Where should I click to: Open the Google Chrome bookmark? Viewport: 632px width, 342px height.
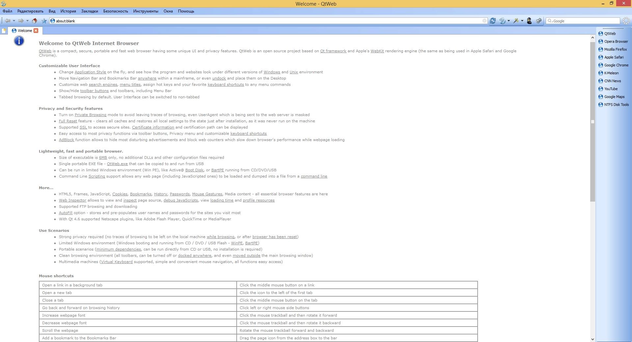[x=614, y=65]
